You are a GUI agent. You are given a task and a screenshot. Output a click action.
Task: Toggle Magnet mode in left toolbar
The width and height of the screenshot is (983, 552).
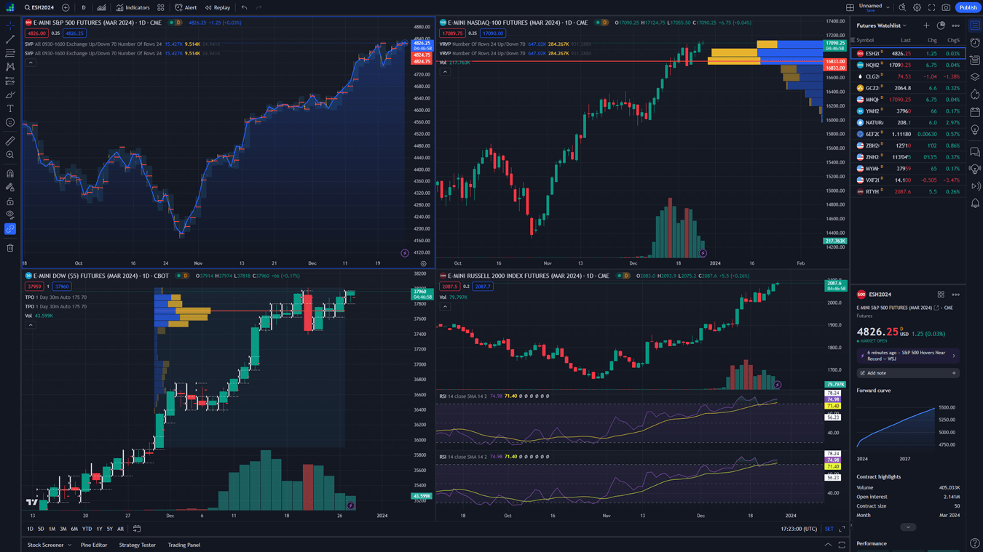(10, 174)
